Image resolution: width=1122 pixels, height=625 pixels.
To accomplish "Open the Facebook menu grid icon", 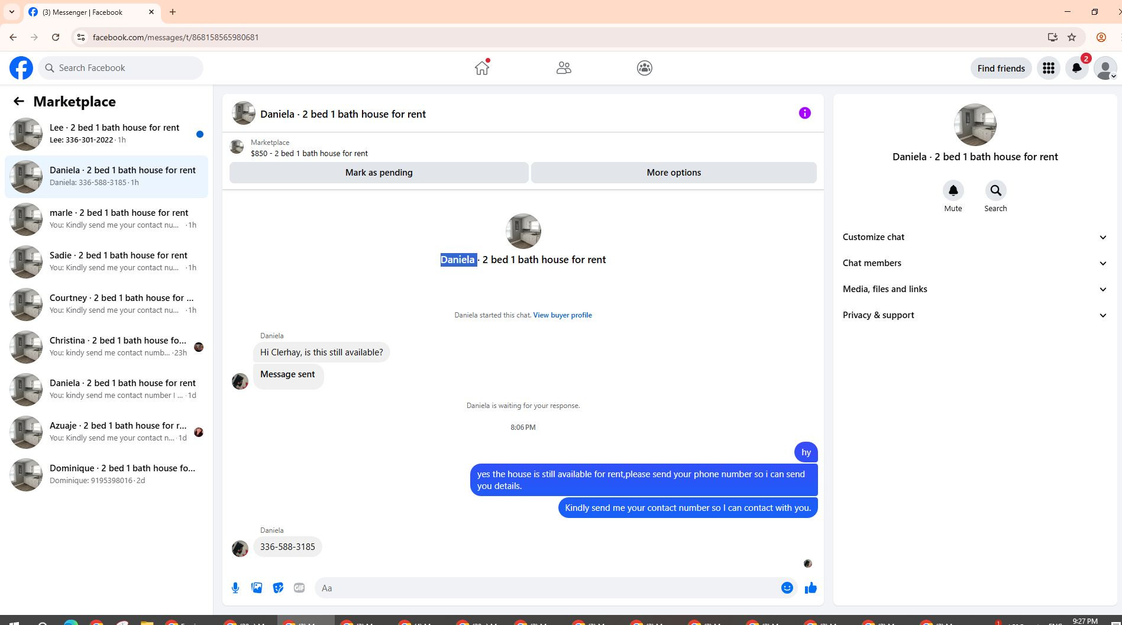I will tap(1049, 68).
